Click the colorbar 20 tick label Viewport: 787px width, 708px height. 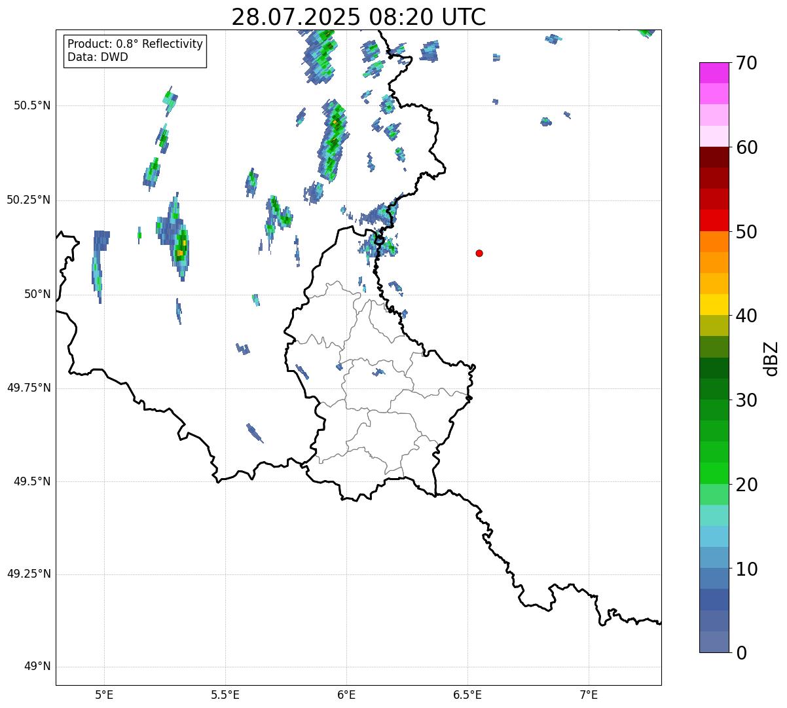746,485
